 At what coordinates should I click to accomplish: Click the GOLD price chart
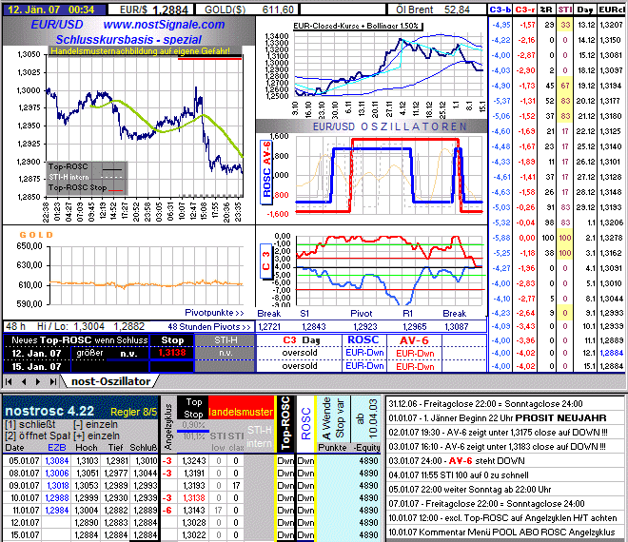point(147,276)
